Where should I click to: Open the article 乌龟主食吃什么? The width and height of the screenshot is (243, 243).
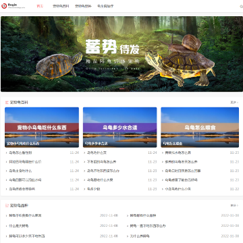20,171
